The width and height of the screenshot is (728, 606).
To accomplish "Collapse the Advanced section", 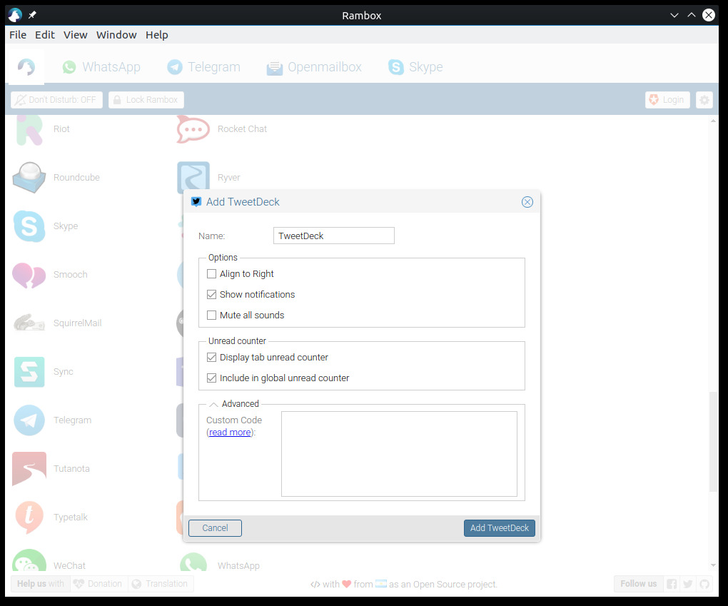I will point(213,404).
